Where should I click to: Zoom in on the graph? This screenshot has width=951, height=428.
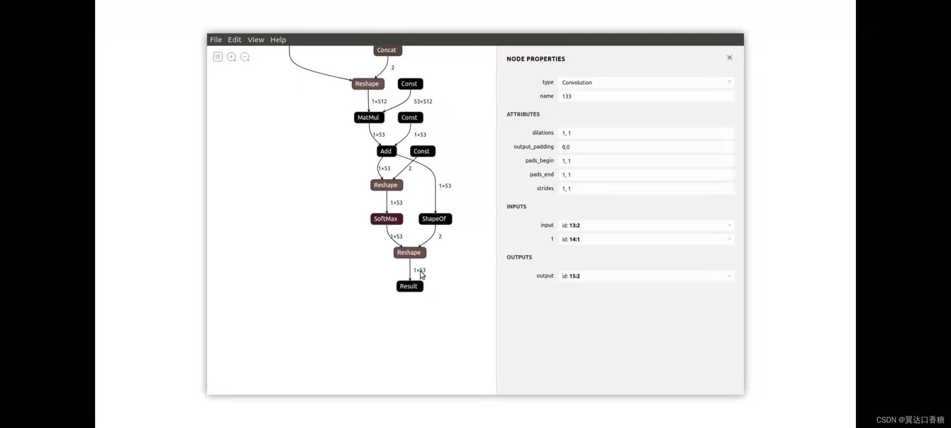click(x=231, y=57)
